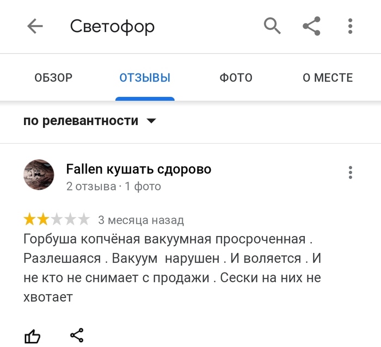The height and width of the screenshot is (347, 381).
Task: Open top-right overflow menu
Action: 350,26
